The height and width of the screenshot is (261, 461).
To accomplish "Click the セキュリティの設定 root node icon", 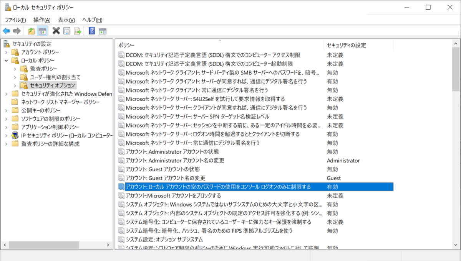I will pyautogui.click(x=7, y=44).
